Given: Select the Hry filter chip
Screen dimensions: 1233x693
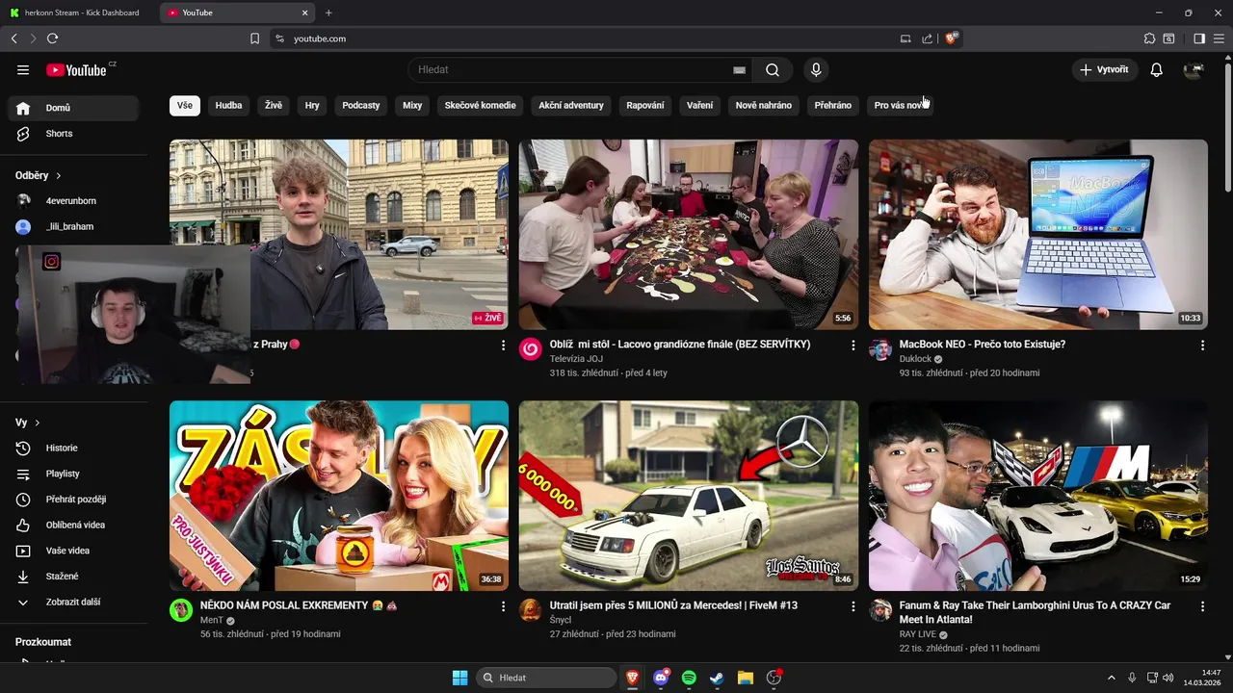Looking at the screenshot, I should pos(312,105).
